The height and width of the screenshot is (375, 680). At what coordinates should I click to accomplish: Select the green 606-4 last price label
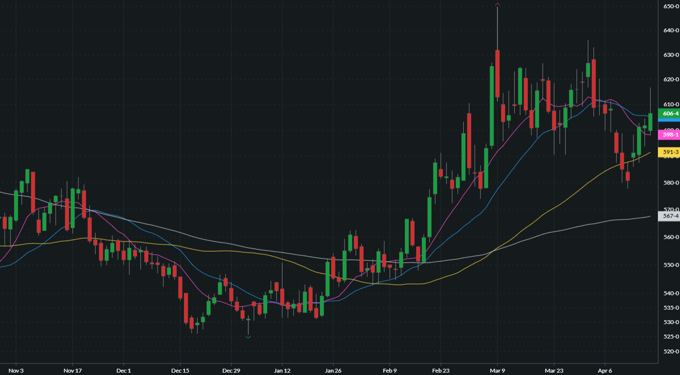(x=670, y=114)
